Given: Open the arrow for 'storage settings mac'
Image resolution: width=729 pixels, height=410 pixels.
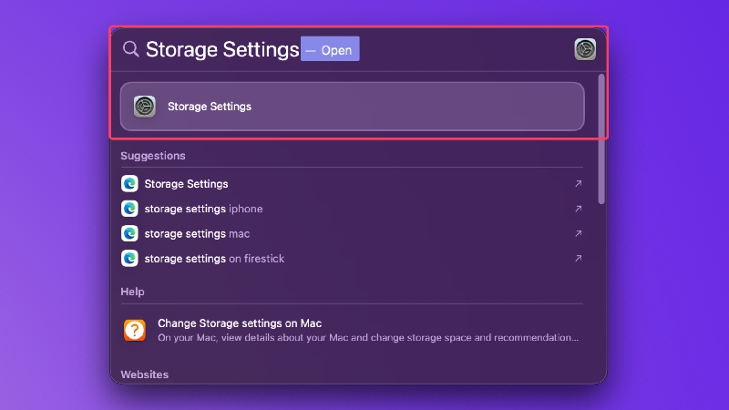Looking at the screenshot, I should pos(579,233).
